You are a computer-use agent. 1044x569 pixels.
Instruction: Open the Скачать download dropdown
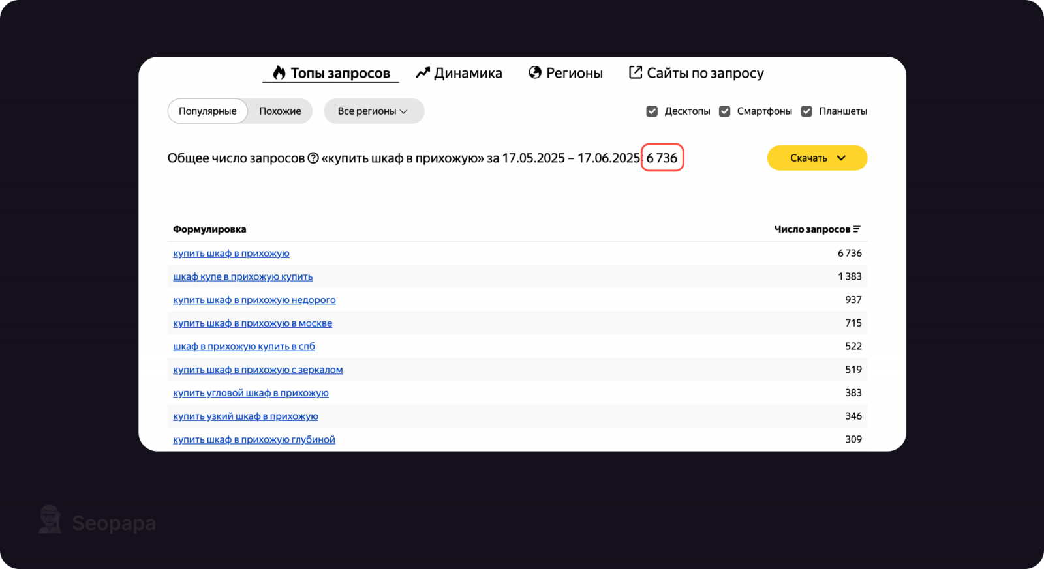[817, 158]
